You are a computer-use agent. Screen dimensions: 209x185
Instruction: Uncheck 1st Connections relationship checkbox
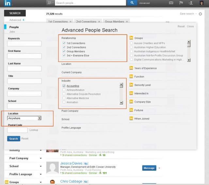tap(64, 43)
